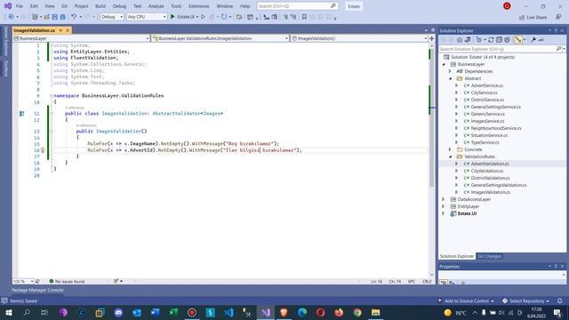Open the Analyze menu
The image size is (569, 320).
point(156,6)
